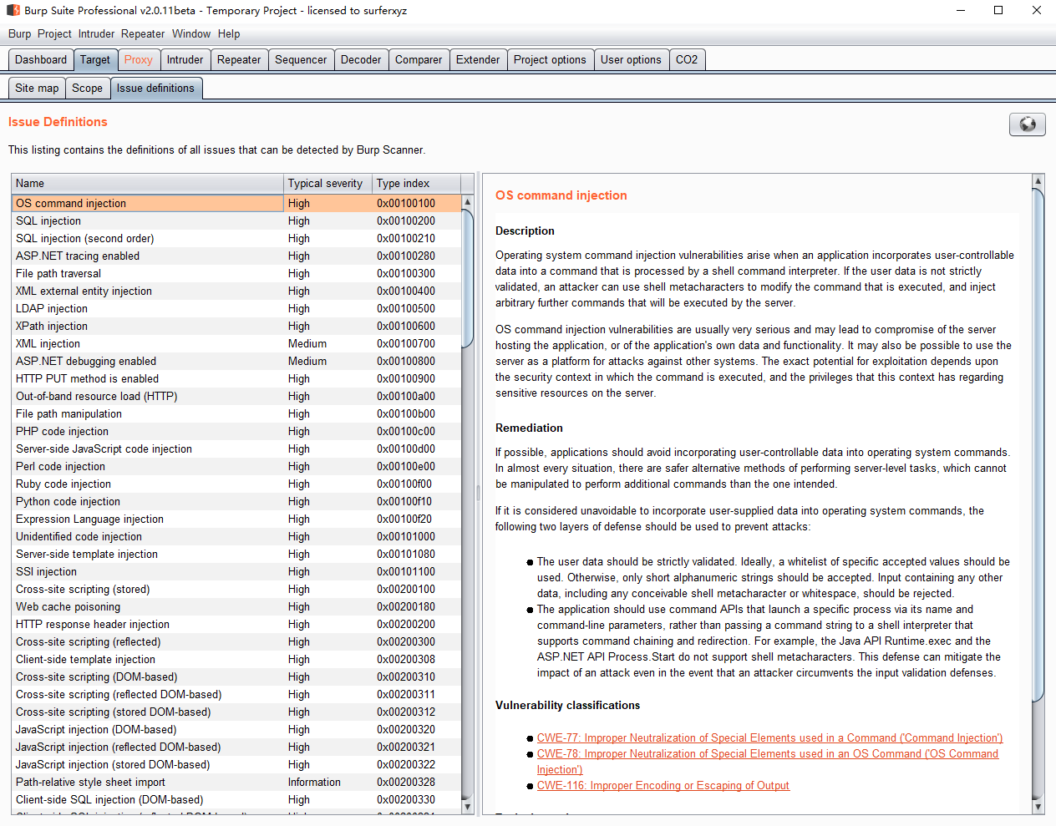The width and height of the screenshot is (1056, 826).
Task: Click the Burp Suite logo icon
Action: pos(13,11)
